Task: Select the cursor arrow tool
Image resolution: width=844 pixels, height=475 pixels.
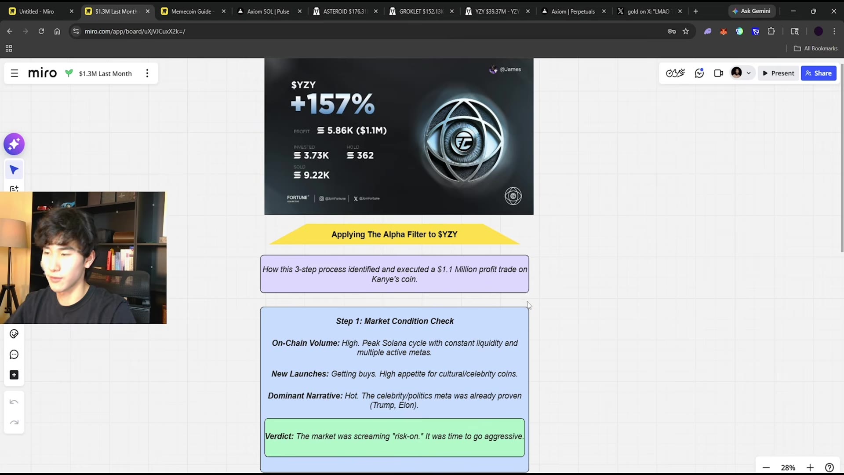Action: click(14, 170)
